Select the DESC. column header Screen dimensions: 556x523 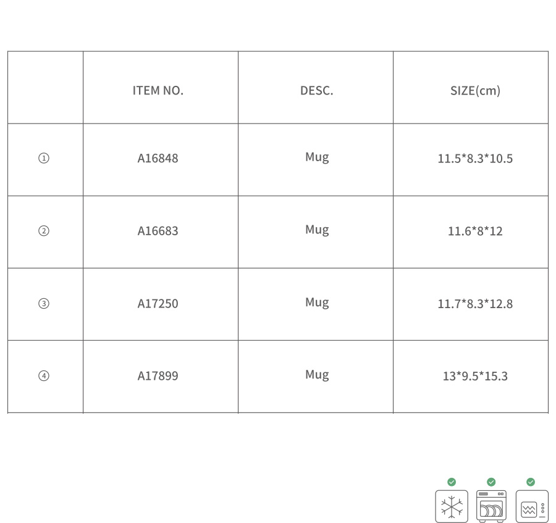[317, 91]
